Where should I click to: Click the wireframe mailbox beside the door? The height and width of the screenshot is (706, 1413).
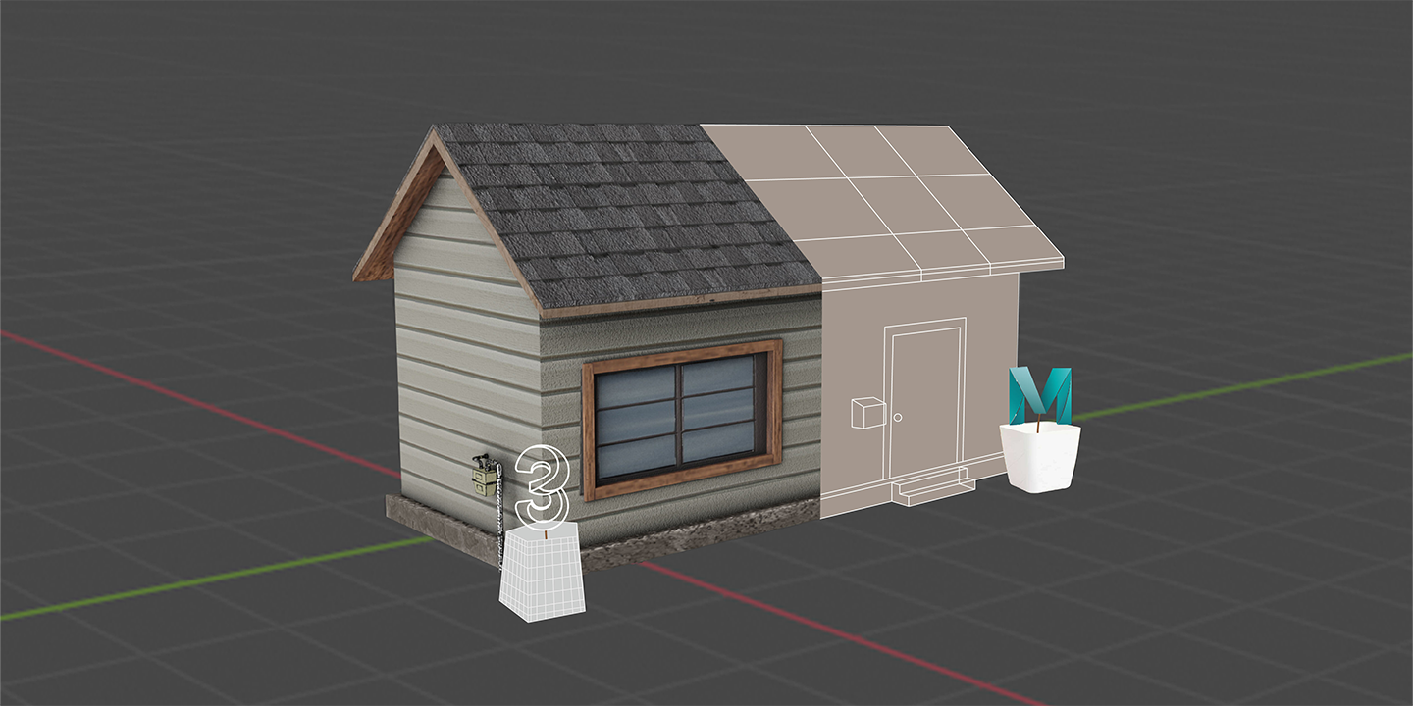click(866, 413)
